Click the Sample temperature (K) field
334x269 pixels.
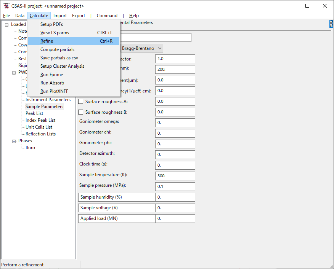(175, 176)
